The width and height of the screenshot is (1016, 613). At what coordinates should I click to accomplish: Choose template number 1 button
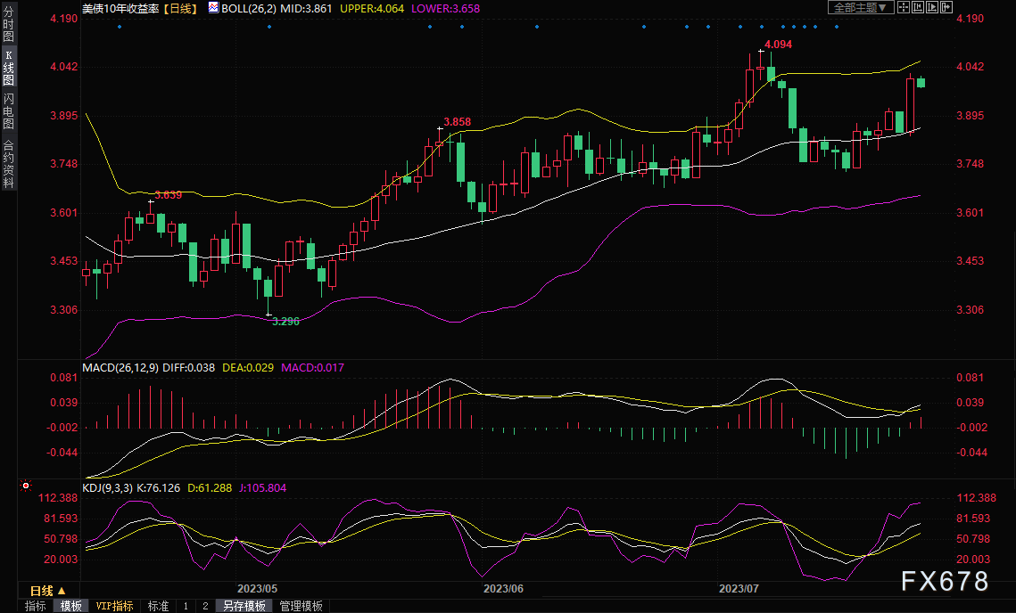(186, 606)
